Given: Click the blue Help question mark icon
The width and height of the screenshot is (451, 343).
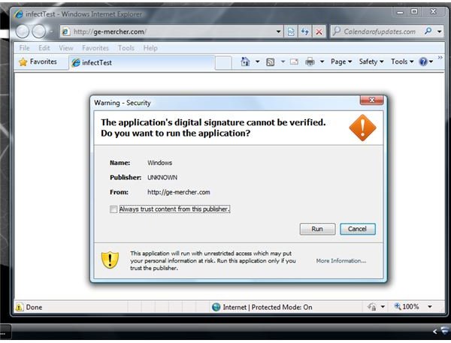Looking at the screenshot, I should [423, 62].
